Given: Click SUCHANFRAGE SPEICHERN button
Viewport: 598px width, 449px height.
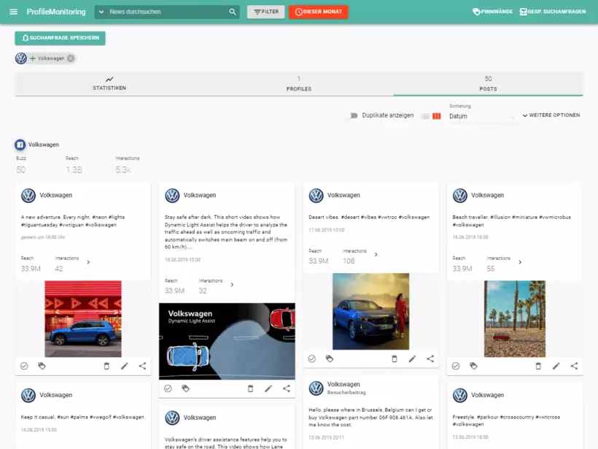Looking at the screenshot, I should pyautogui.click(x=61, y=38).
